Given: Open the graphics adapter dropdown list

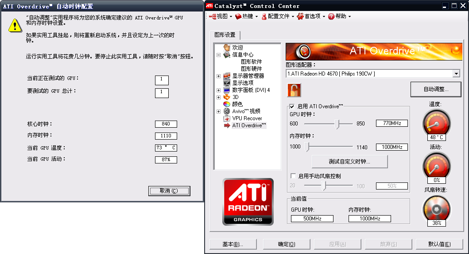Looking at the screenshot, I should tap(456, 74).
